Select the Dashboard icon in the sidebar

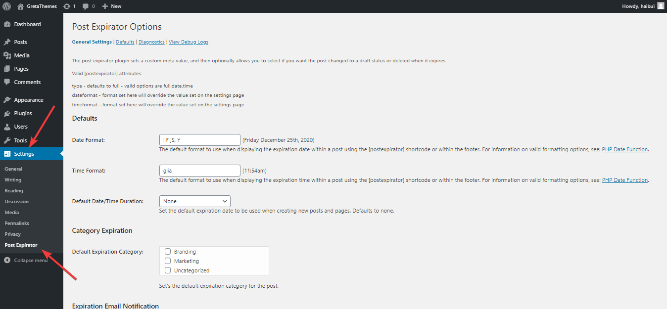point(7,24)
